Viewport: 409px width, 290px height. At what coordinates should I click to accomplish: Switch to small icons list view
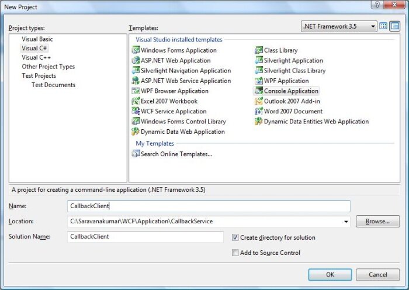(395, 26)
